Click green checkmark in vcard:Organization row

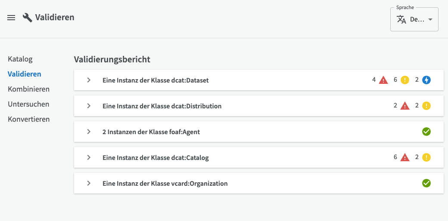pos(426,183)
